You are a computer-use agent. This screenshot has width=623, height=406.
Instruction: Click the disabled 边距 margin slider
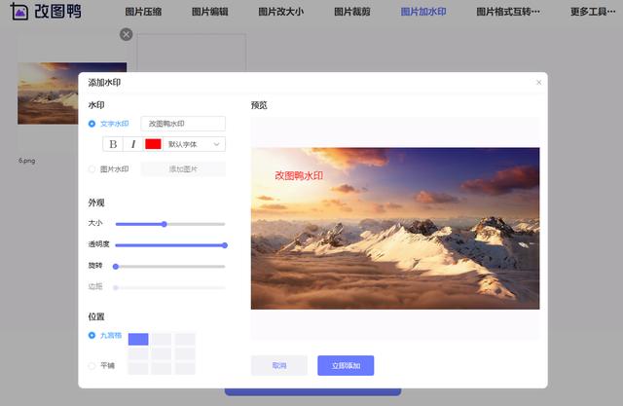(170, 287)
